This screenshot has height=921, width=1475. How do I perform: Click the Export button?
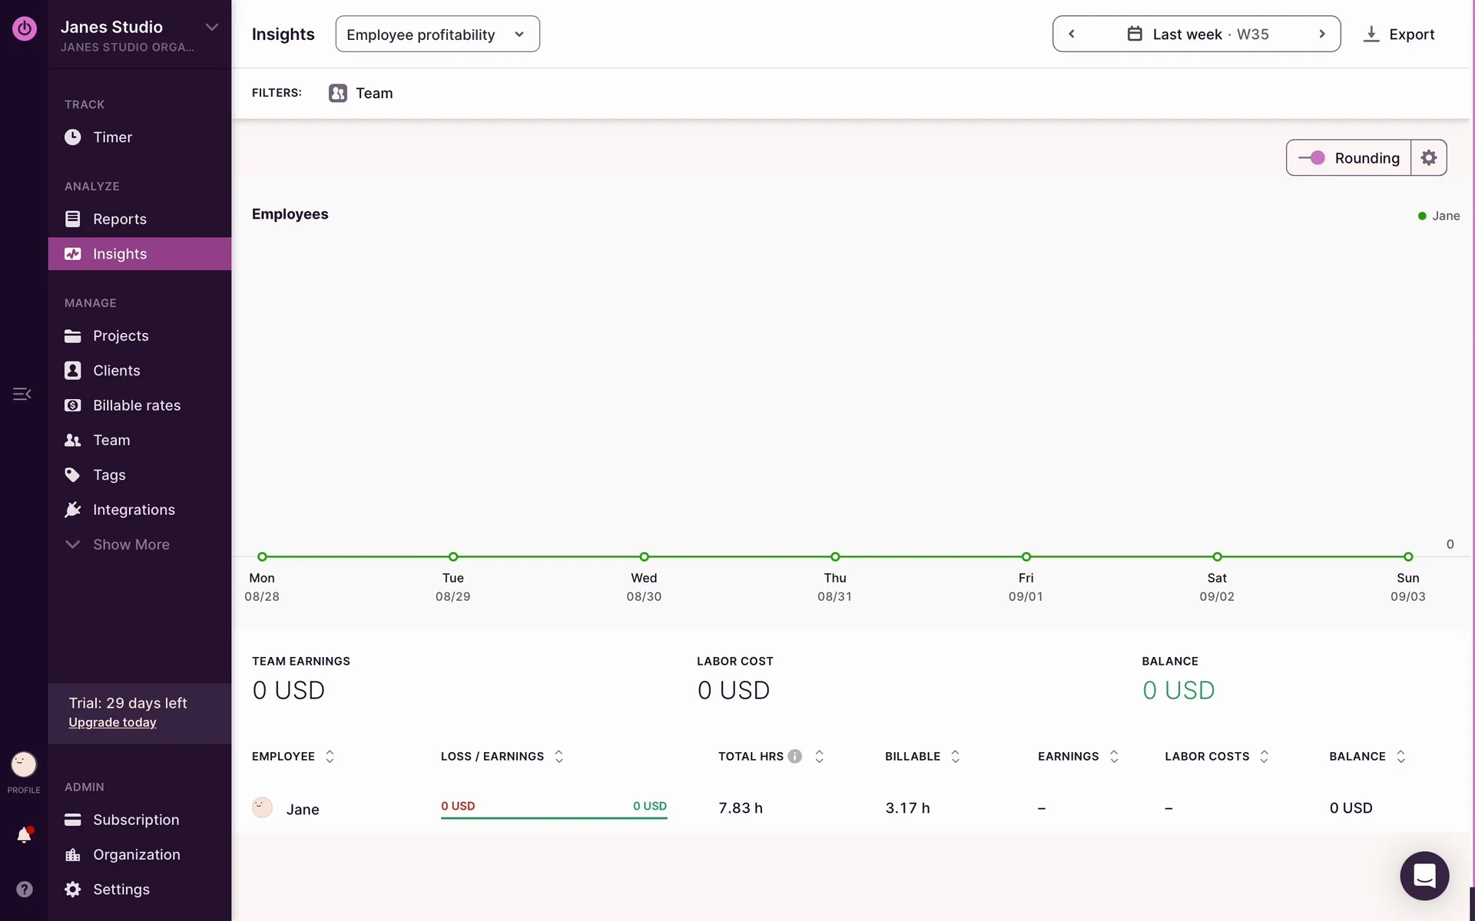[1398, 35]
